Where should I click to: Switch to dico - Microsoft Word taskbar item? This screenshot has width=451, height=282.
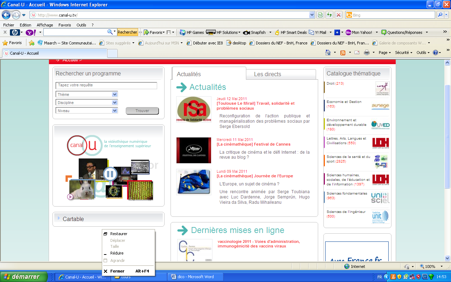(195, 277)
